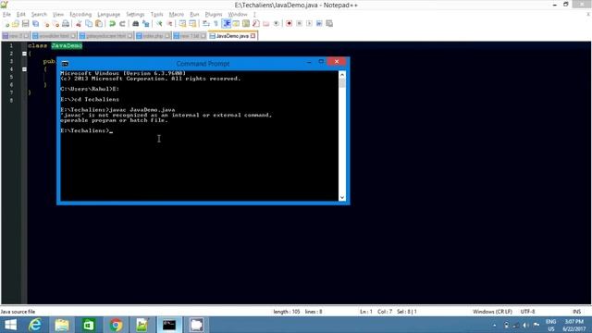
Task: Open the Document Map toolbar icon
Action: click(x=246, y=24)
